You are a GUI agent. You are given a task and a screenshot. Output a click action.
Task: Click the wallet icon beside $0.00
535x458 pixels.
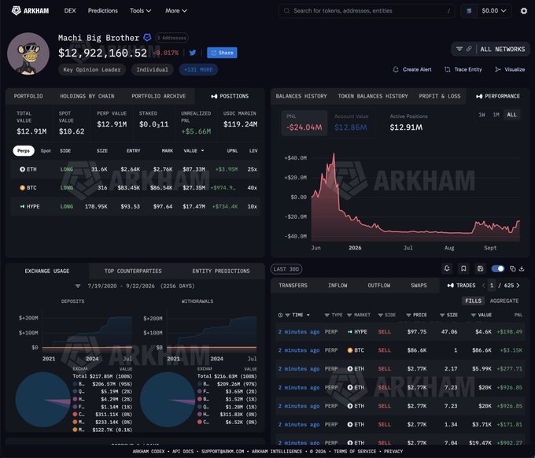click(469, 11)
